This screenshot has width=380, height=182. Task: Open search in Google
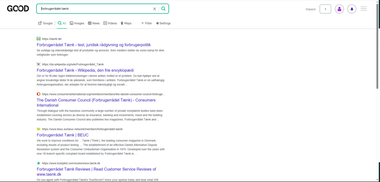pos(45,23)
